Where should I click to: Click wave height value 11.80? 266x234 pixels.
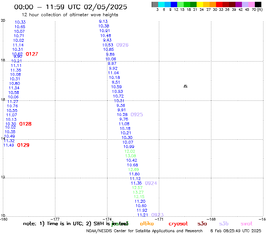134,174
